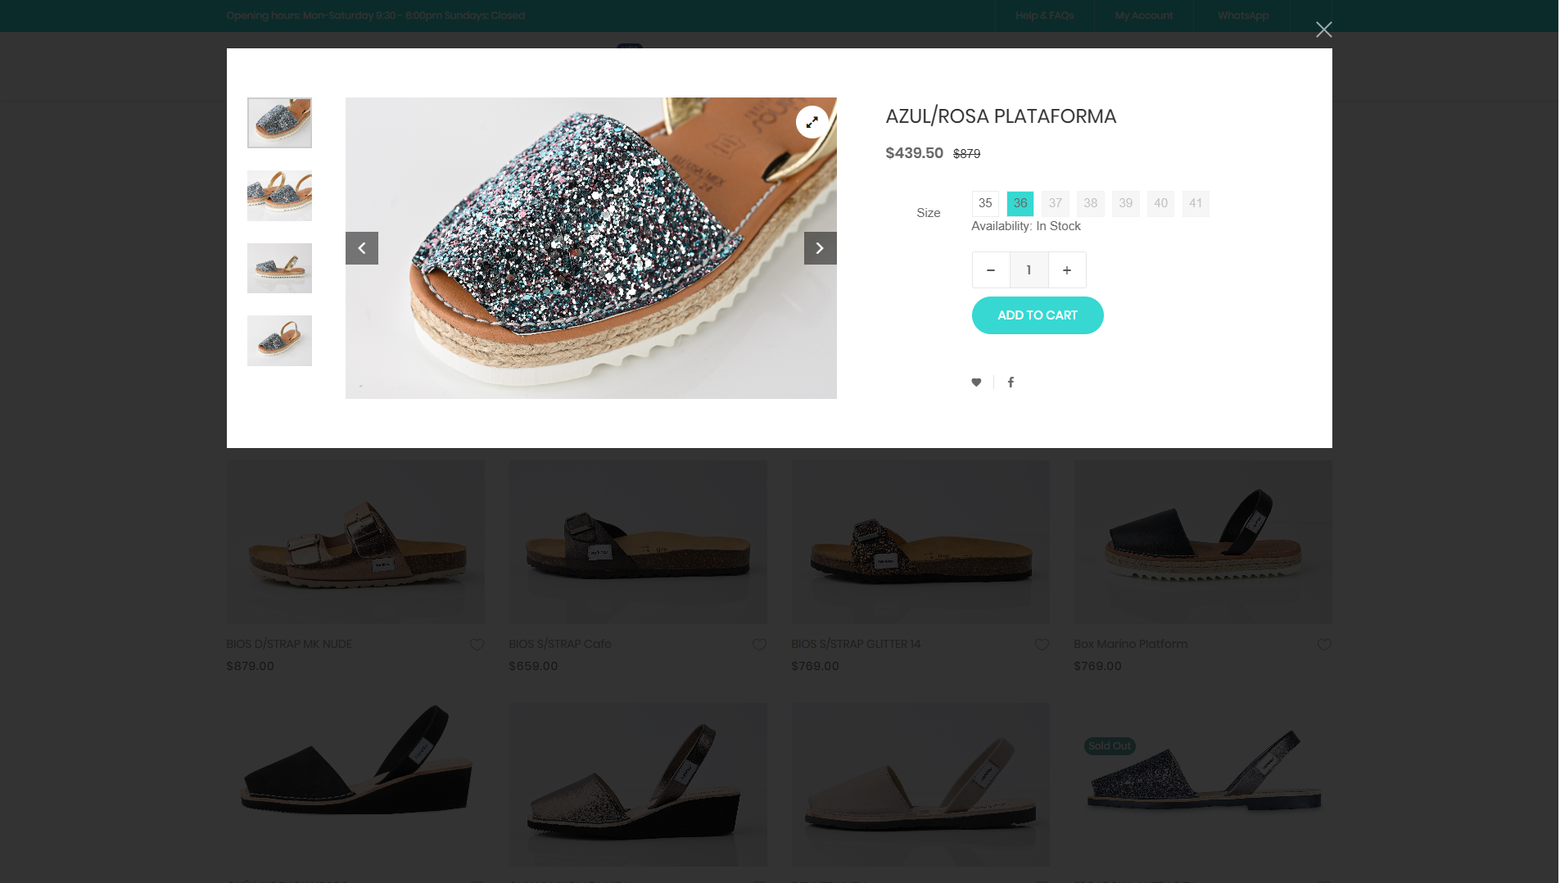Show next product image arrow

[x=820, y=248]
